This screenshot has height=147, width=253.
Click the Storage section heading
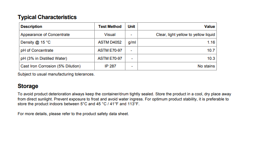point(28,86)
